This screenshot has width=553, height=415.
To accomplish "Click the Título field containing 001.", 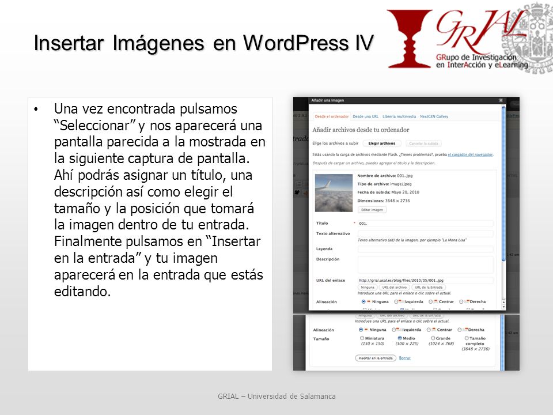I will point(425,224).
